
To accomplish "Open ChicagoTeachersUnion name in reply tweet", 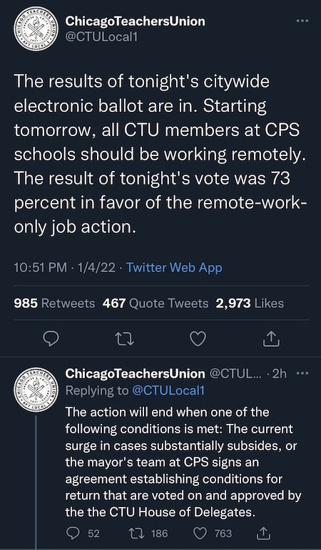I will (x=136, y=374).
